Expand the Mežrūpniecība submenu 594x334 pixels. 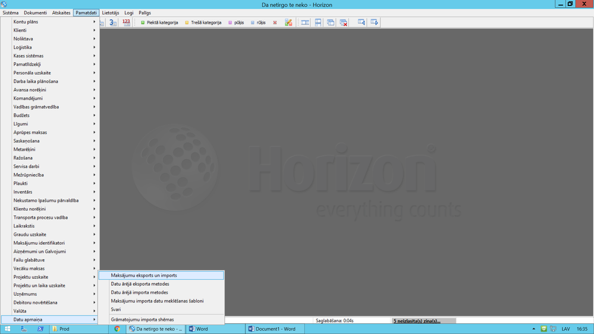coord(49,175)
